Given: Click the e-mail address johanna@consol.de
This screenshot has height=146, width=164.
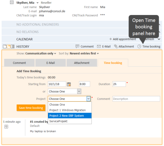Looking at the screenshot, I should coord(52,11).
